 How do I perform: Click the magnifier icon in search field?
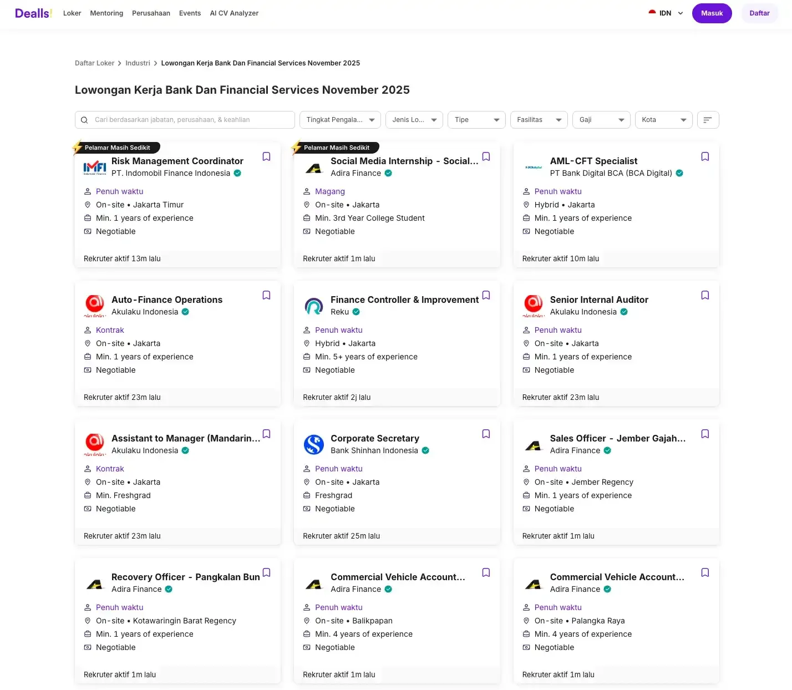(x=84, y=120)
